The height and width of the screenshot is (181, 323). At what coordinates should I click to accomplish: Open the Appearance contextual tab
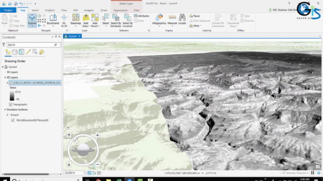[x=121, y=10]
